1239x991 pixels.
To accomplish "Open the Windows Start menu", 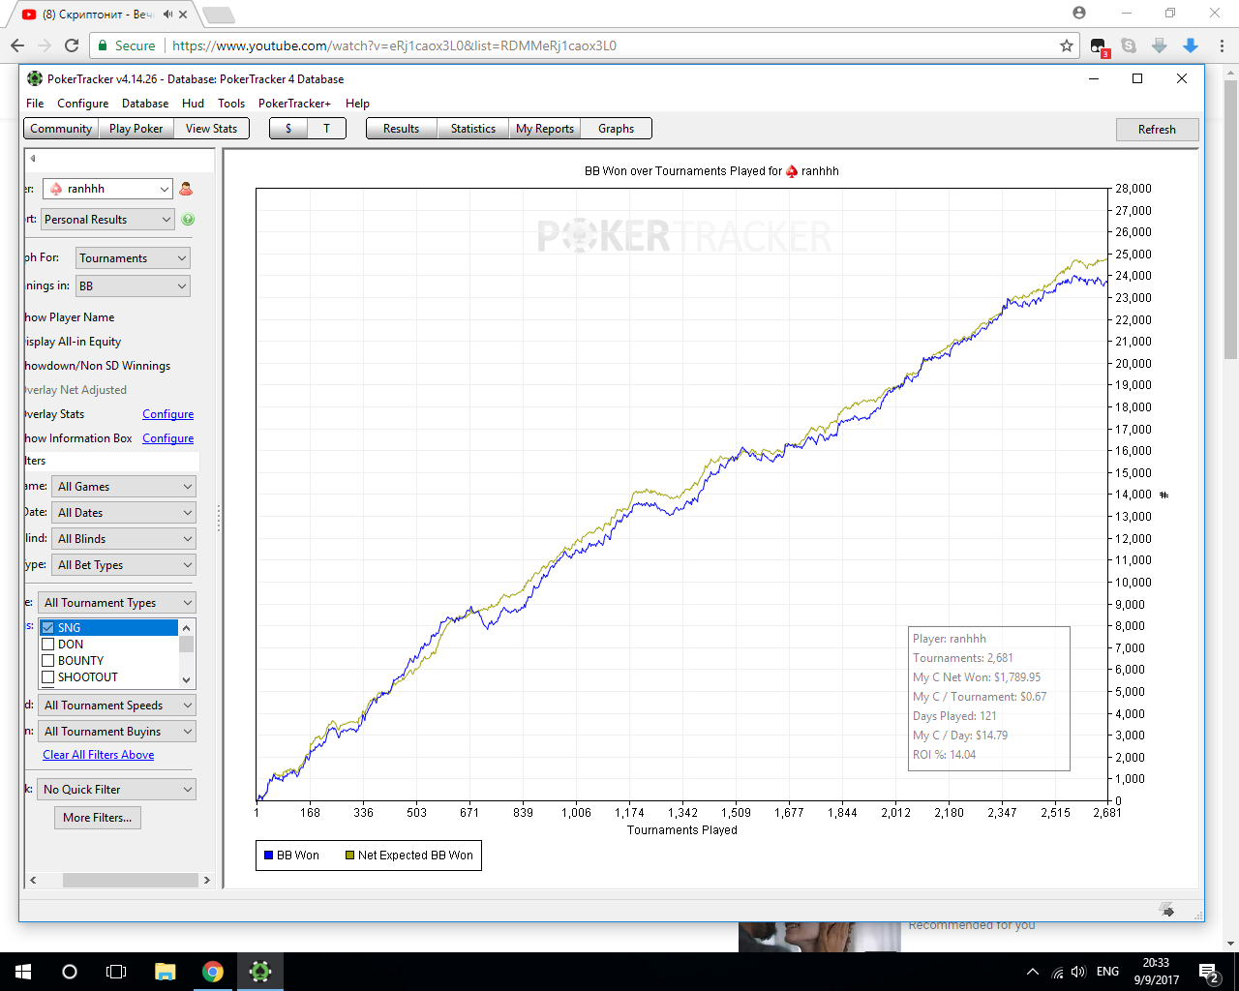I will click(23, 972).
